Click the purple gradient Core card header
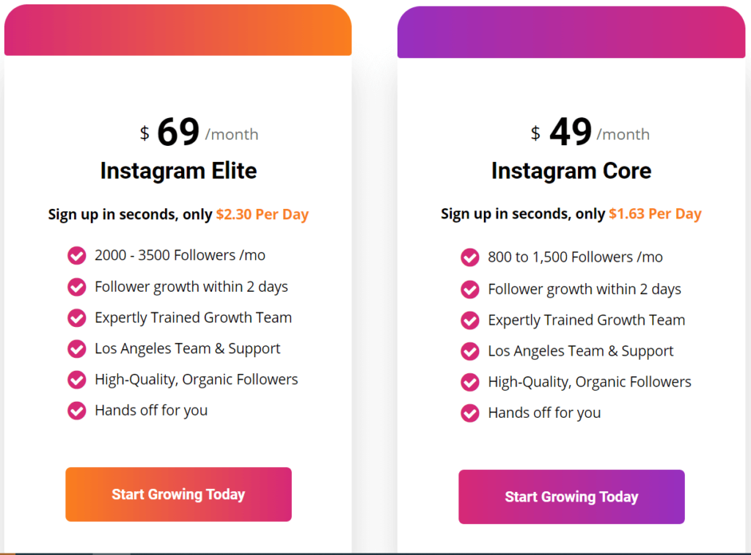 coord(571,32)
